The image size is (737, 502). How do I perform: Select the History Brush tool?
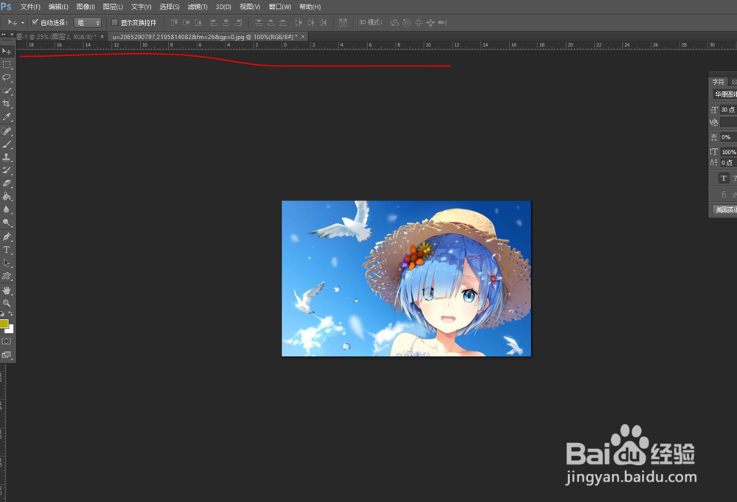7,170
